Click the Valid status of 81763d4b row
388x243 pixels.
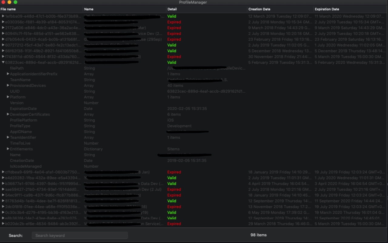click(172, 201)
